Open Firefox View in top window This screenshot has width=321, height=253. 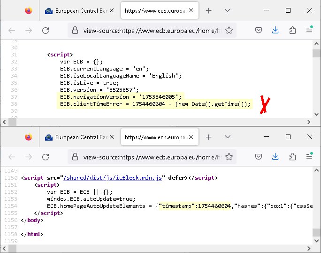point(29,10)
